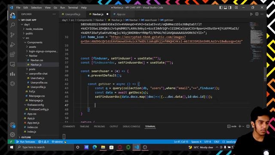Open the Run menu
Viewport: 275px width, 155px height.
point(62,8)
